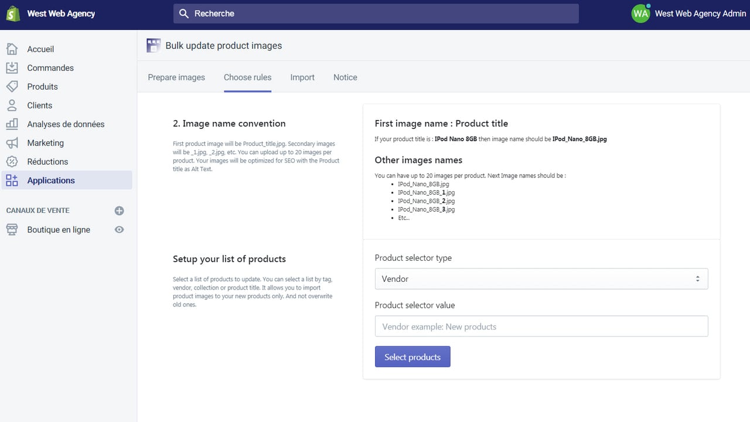Screen dimensions: 750x422
Task: Click the Marketing megaphone icon
Action: coord(12,142)
